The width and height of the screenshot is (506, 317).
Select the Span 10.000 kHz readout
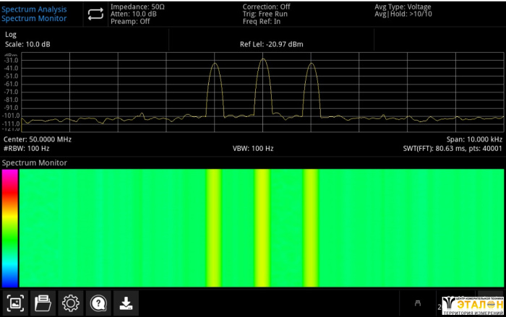pyautogui.click(x=473, y=139)
